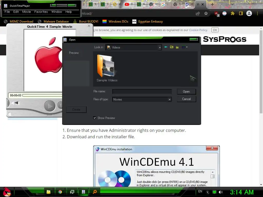Open the Edit menu in QuickTimePlayer
The height and width of the screenshot is (197, 263).
tap(16, 12)
